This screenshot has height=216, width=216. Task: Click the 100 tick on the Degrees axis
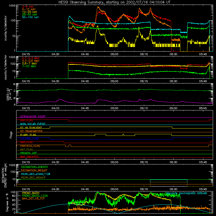point(13,192)
